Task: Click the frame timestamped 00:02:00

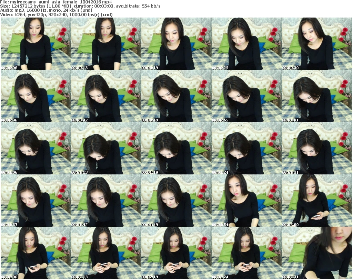Action: pos(317,201)
